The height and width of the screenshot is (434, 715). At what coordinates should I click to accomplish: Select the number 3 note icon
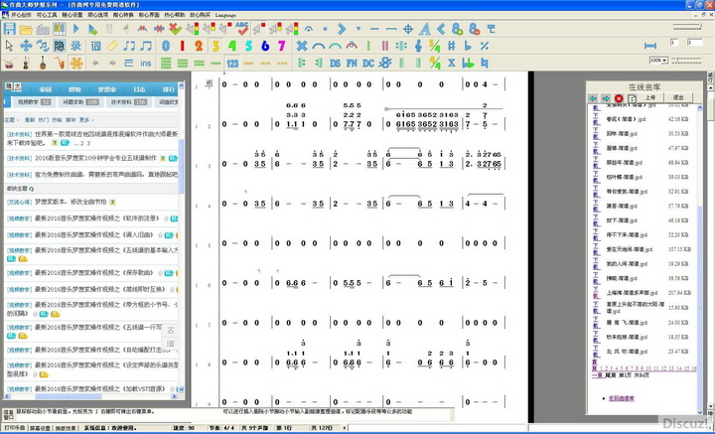coord(215,46)
